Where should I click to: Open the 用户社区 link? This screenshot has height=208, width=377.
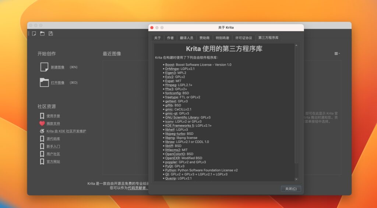[53, 154]
